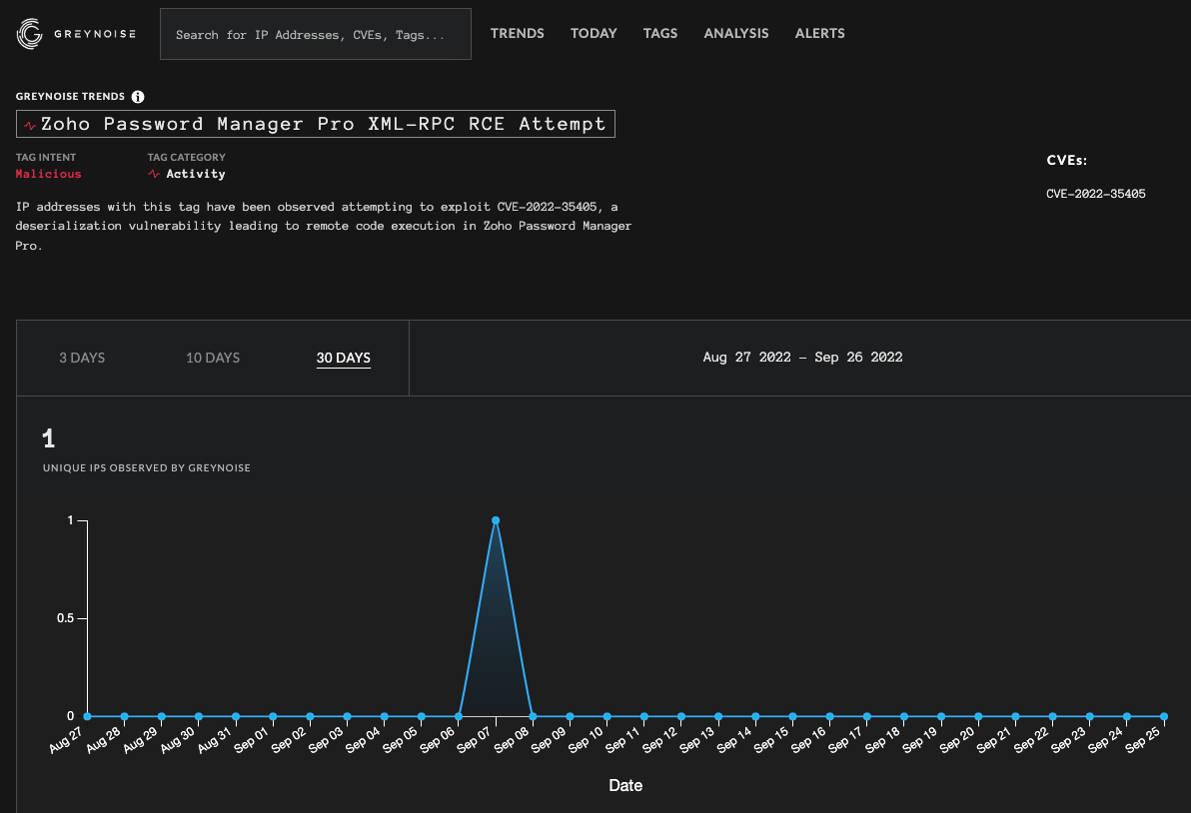Click the Malicious tag intent label

(48, 174)
